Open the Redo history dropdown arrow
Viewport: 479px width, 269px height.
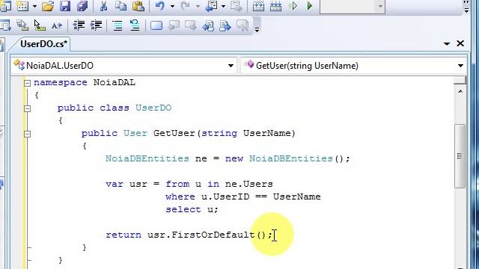pyautogui.click(x=198, y=6)
